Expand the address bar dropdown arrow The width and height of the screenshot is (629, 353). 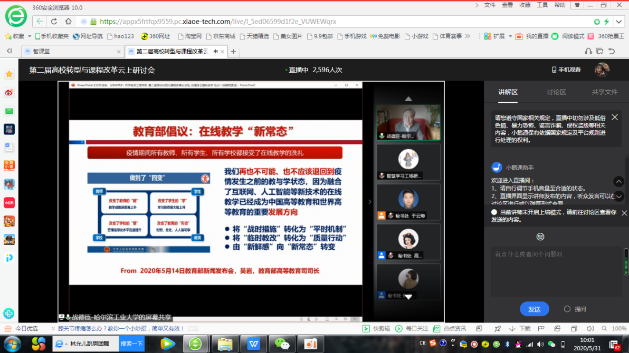(x=620, y=22)
